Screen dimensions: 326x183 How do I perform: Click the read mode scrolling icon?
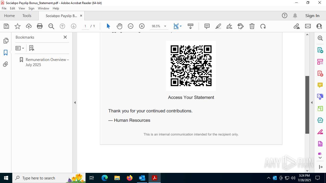pos(191,26)
